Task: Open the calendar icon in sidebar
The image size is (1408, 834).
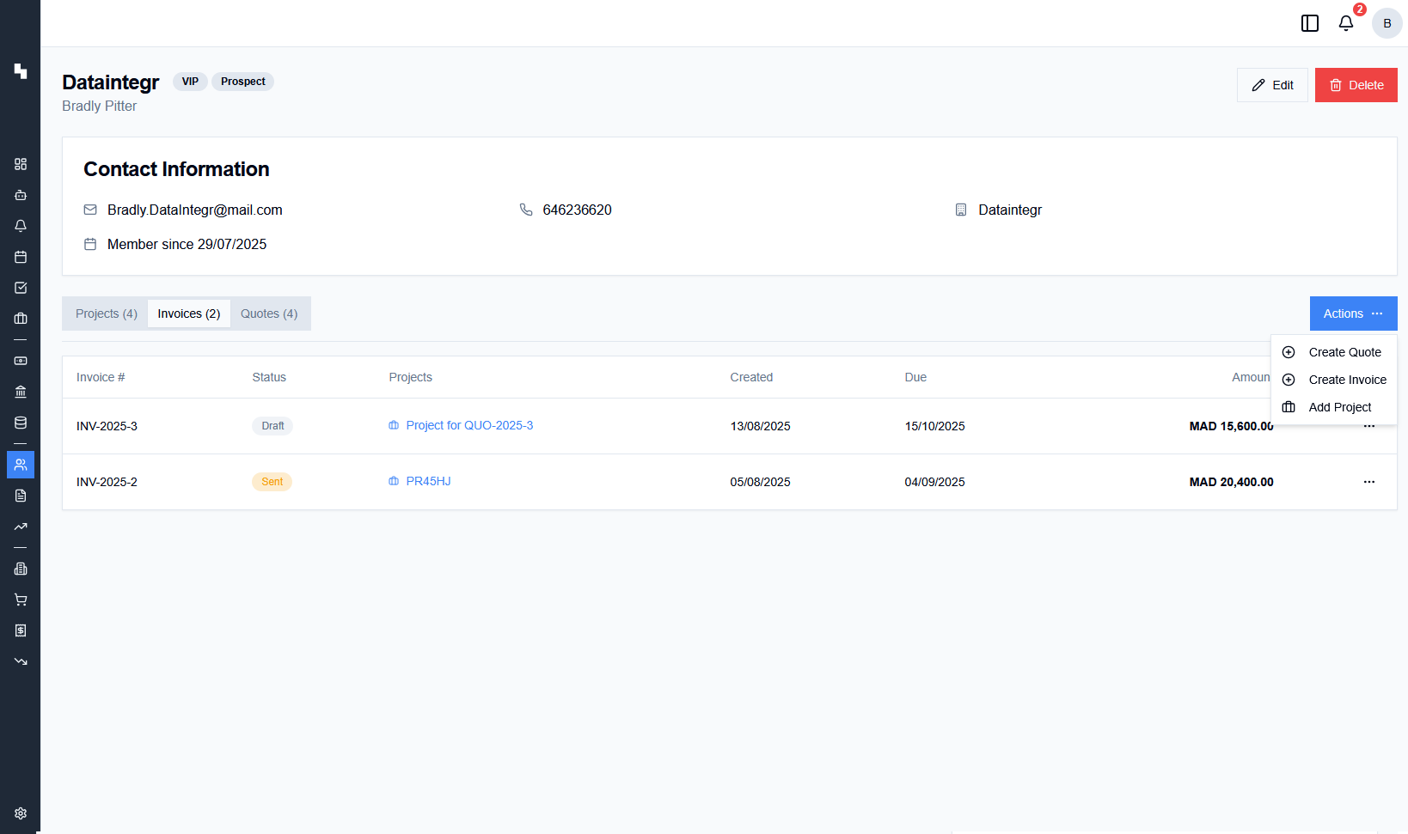Action: point(21,257)
